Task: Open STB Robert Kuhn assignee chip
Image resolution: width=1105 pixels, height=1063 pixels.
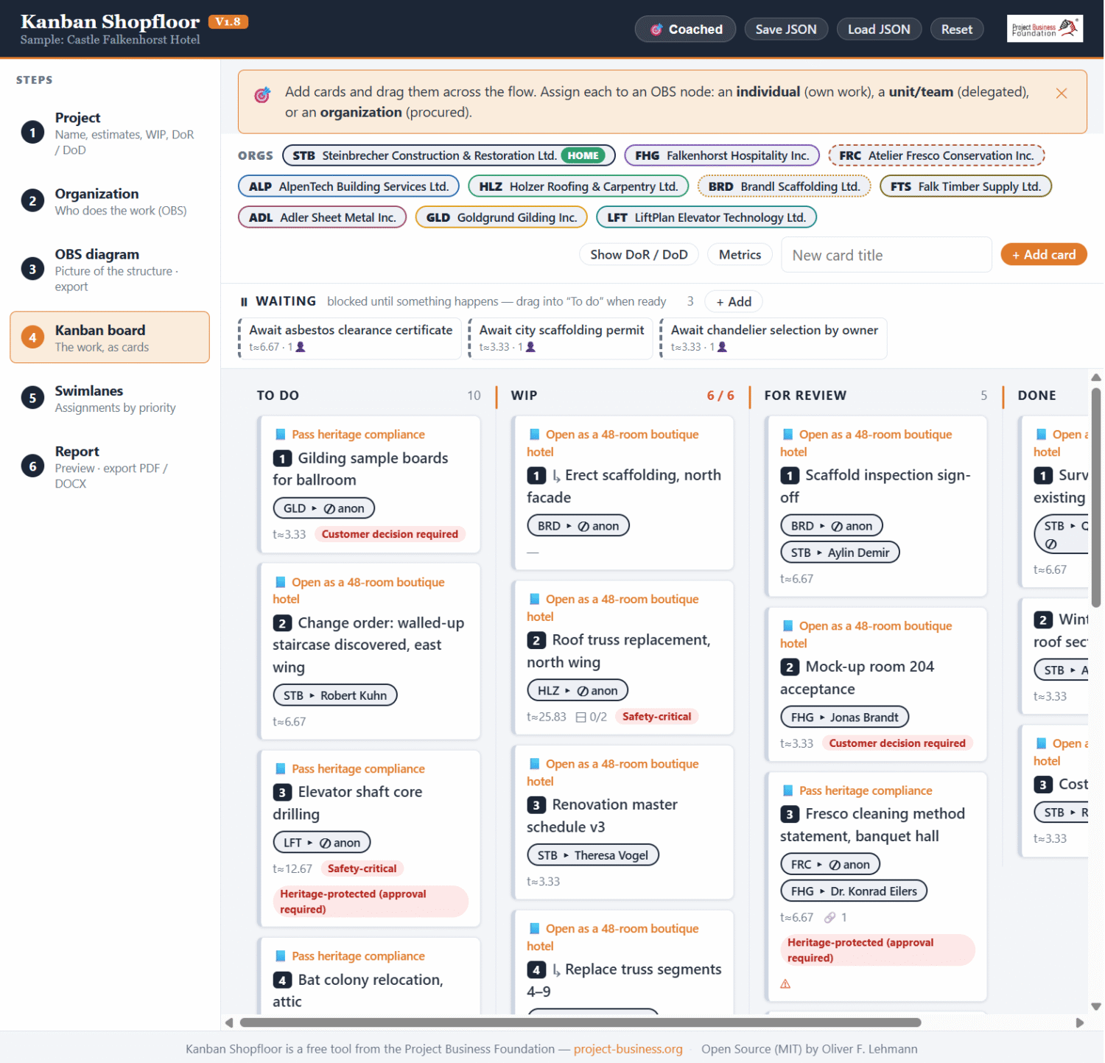Action: (x=334, y=695)
